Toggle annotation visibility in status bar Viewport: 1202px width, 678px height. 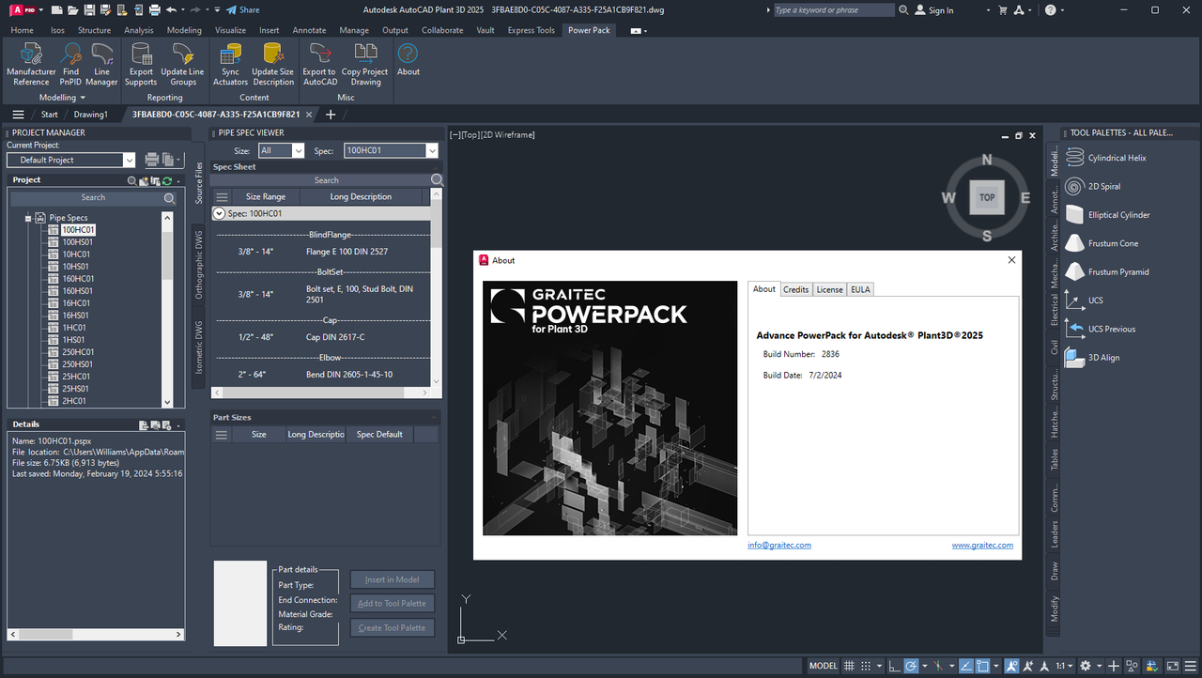tap(1012, 666)
